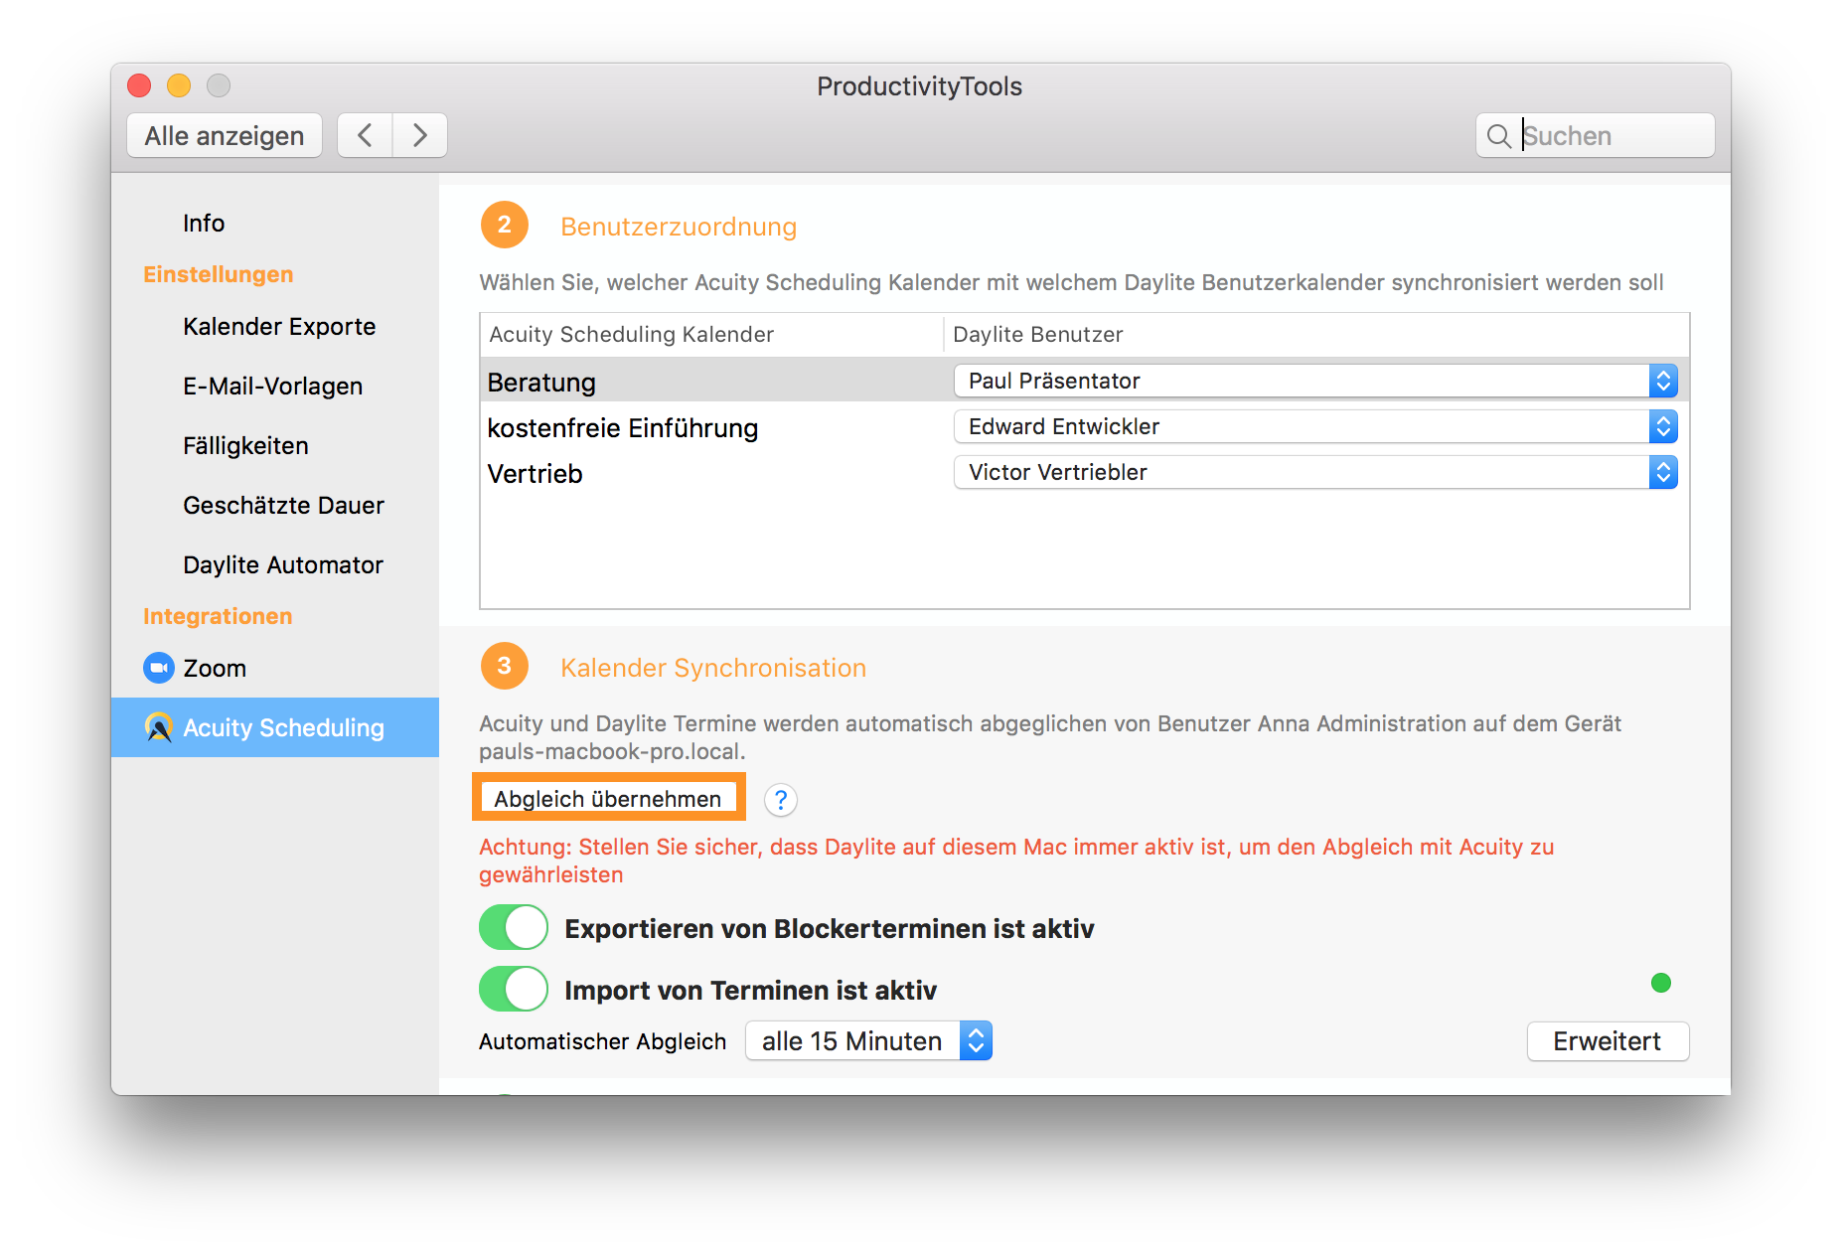This screenshot has height=1254, width=1842.
Task: Click the Benutzerzuordnung section heading
Action: 679,227
